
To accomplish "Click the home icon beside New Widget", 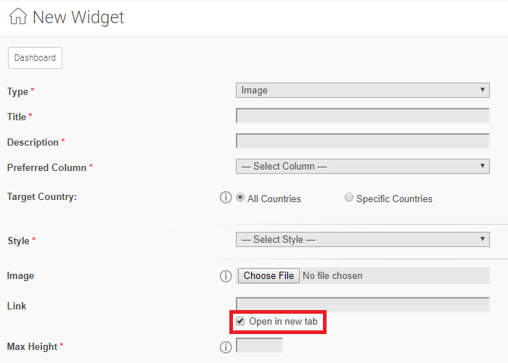I will pos(18,16).
